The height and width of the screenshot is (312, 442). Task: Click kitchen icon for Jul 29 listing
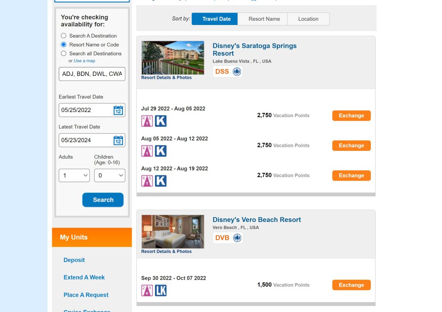[161, 121]
